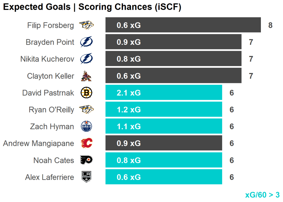Image resolution: width=283 pixels, height=202 pixels.
Task: Click the Expected Goals chart title
Action: (x=92, y=7)
